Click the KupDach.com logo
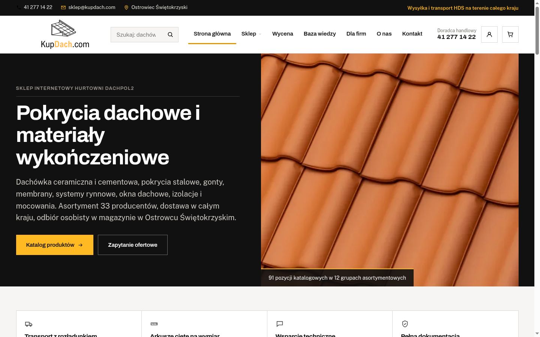The height and width of the screenshot is (337, 540). (x=65, y=34)
